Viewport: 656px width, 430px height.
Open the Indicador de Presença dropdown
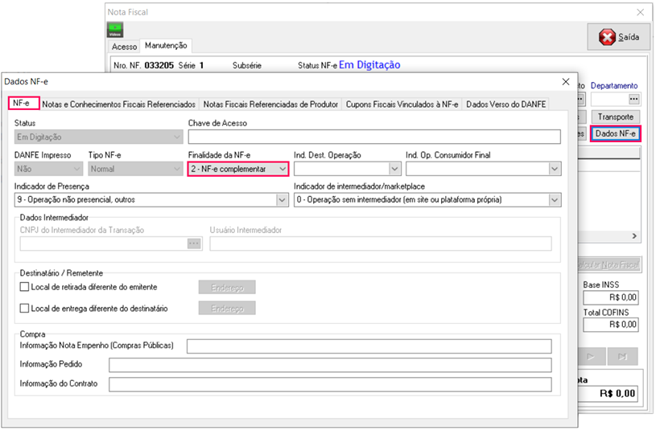pyautogui.click(x=281, y=199)
